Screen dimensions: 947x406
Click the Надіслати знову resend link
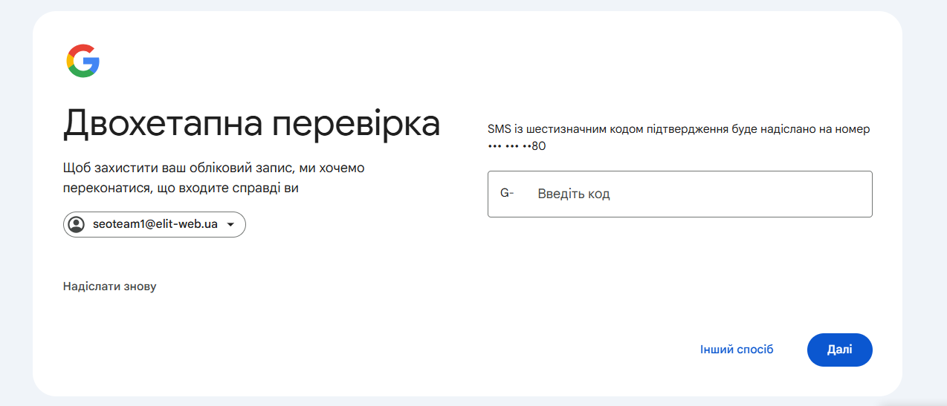point(109,286)
